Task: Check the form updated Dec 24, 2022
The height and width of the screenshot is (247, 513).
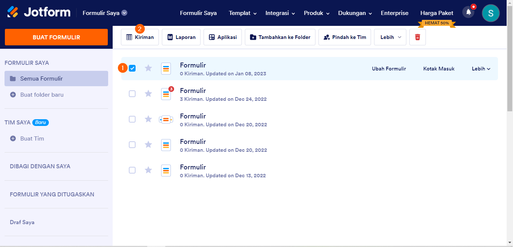Action: [x=132, y=94]
